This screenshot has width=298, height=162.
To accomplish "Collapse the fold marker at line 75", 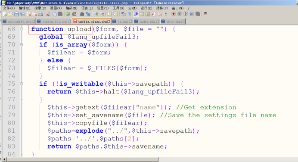I will click(x=21, y=84).
